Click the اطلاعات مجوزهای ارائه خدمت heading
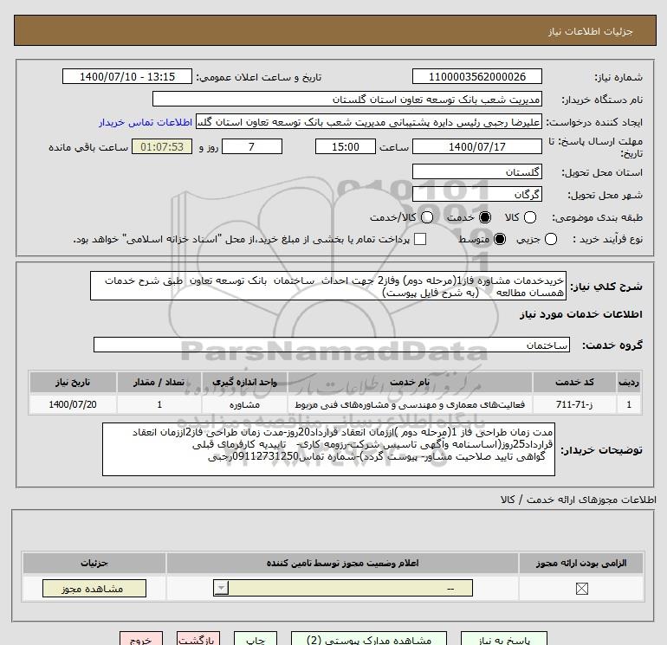Image resolution: width=667 pixels, height=645 pixels. pyautogui.click(x=579, y=500)
